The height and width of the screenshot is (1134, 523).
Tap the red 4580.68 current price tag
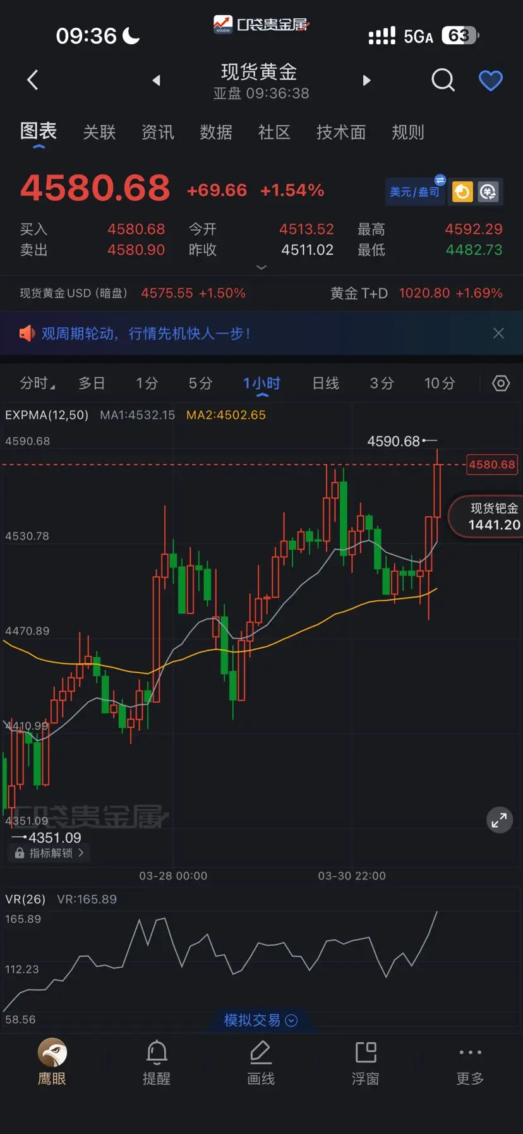[x=492, y=464]
